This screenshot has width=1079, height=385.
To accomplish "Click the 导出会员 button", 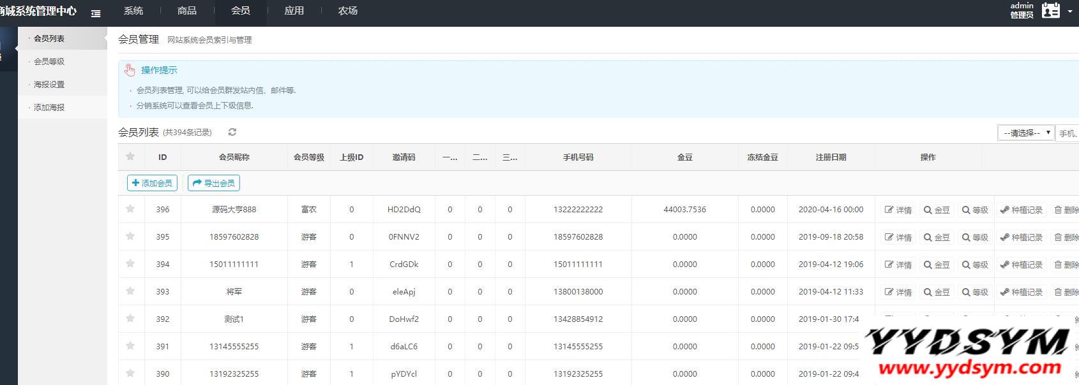I will (214, 183).
